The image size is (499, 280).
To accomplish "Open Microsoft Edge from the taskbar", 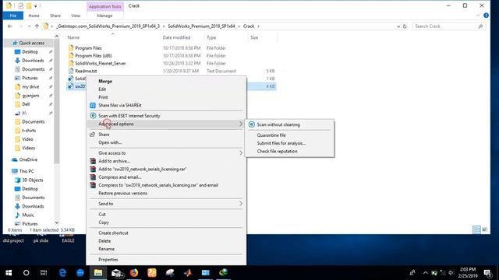I will pos(62,273).
